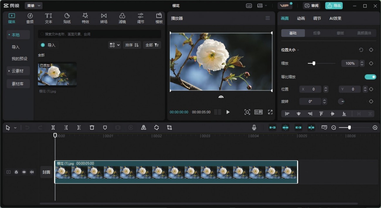Open the Stickers (贴纸) panel
Viewport: 381px width, 208px height.
[x=67, y=18]
